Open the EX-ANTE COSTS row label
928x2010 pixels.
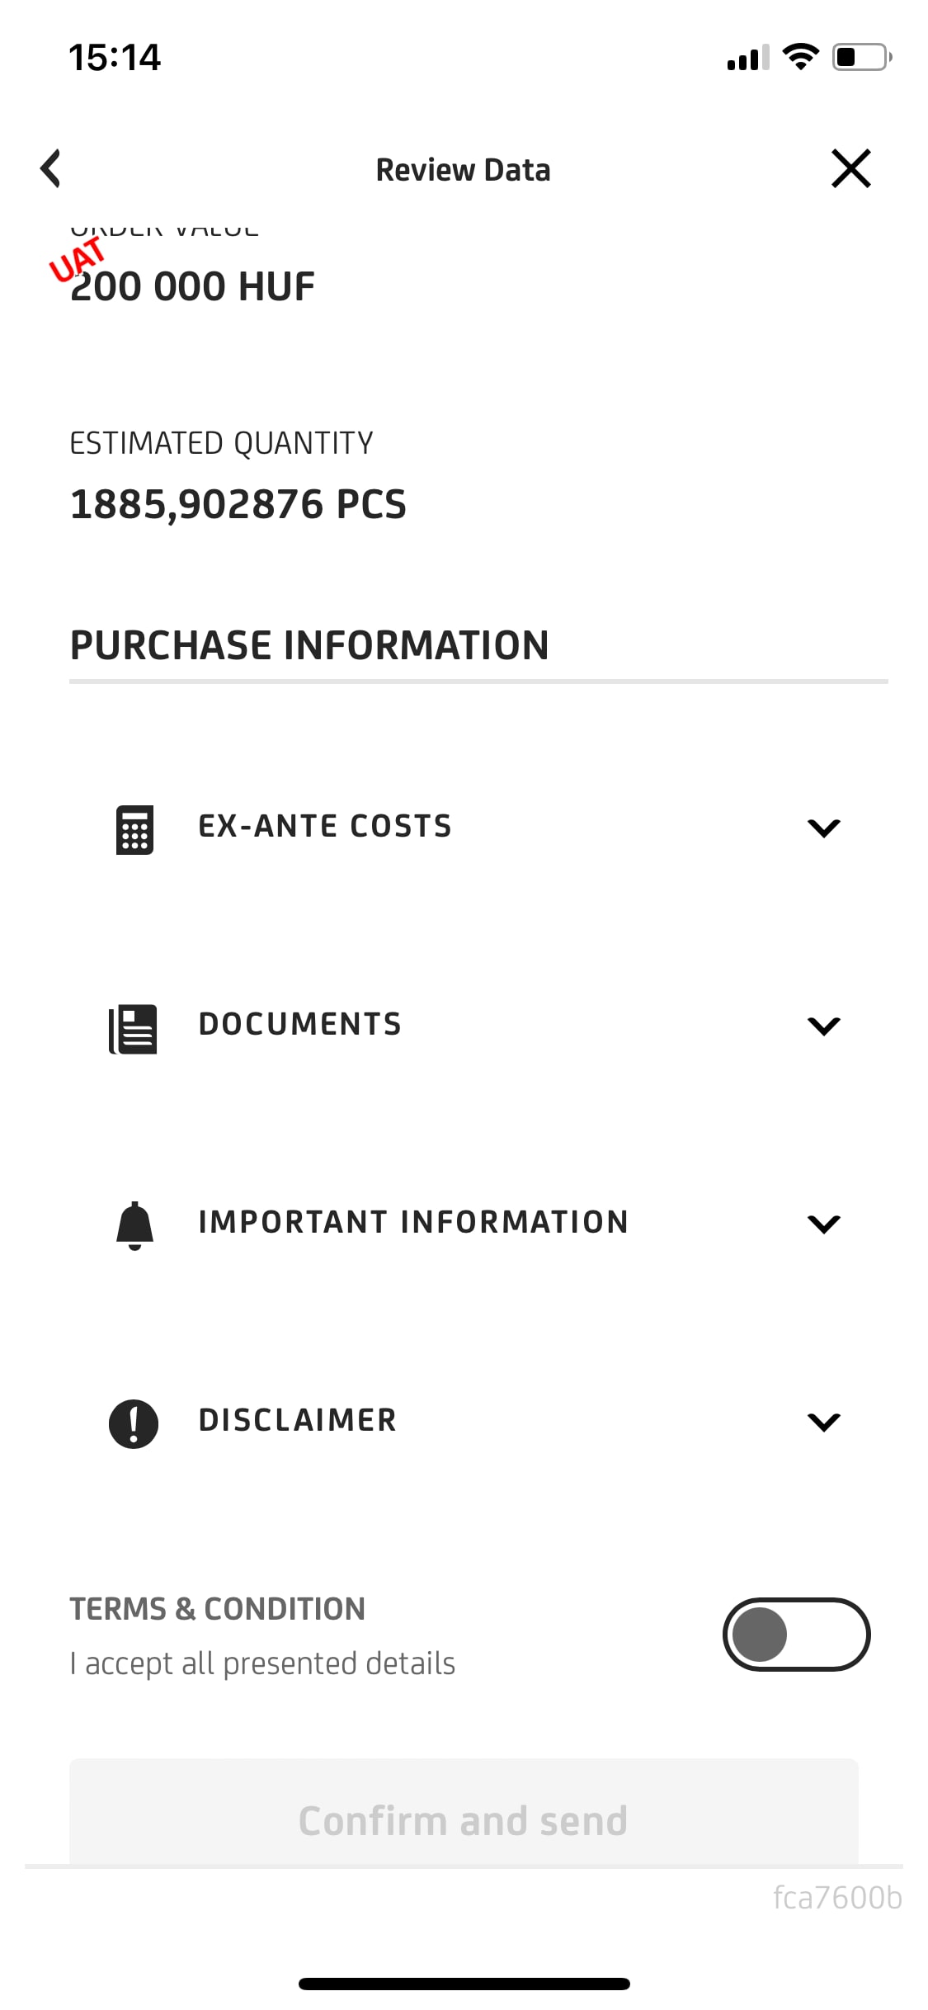click(x=325, y=826)
